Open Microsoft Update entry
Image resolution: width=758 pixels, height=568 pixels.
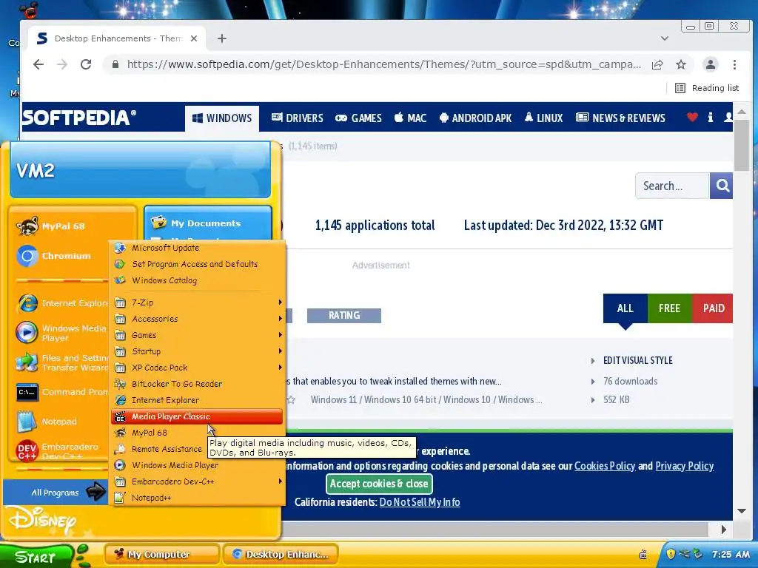coord(197,248)
